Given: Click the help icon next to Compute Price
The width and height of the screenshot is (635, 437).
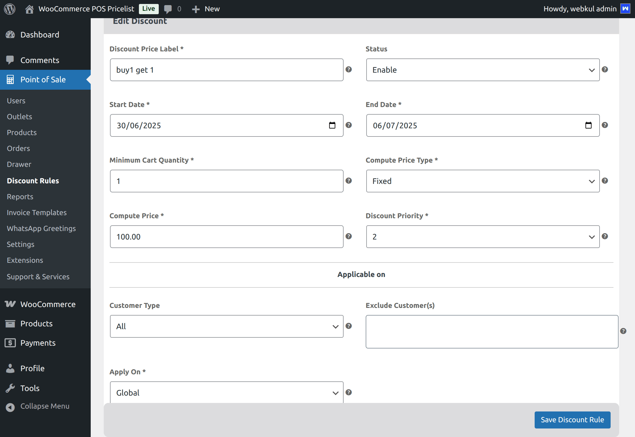Looking at the screenshot, I should tap(349, 236).
